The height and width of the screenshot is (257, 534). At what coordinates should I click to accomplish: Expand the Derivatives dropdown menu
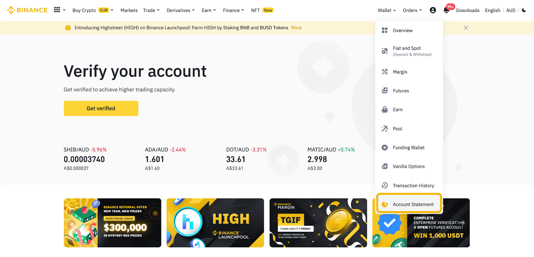coord(181,10)
